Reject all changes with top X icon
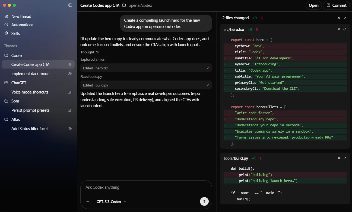Viewport: 352px width, 212px height. [339, 18]
